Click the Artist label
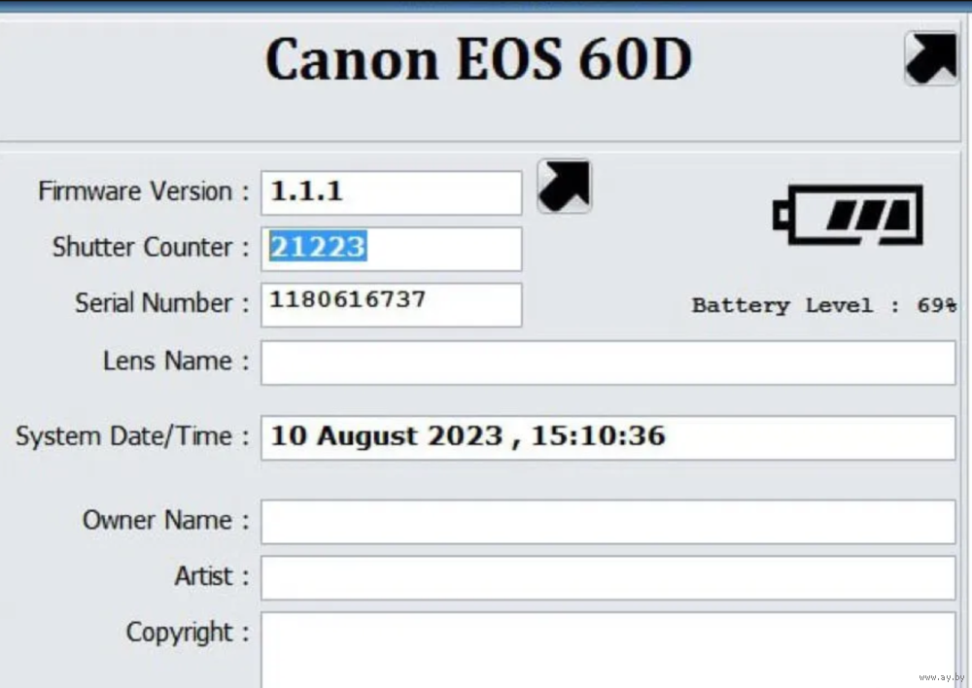The width and height of the screenshot is (972, 688). pos(212,576)
